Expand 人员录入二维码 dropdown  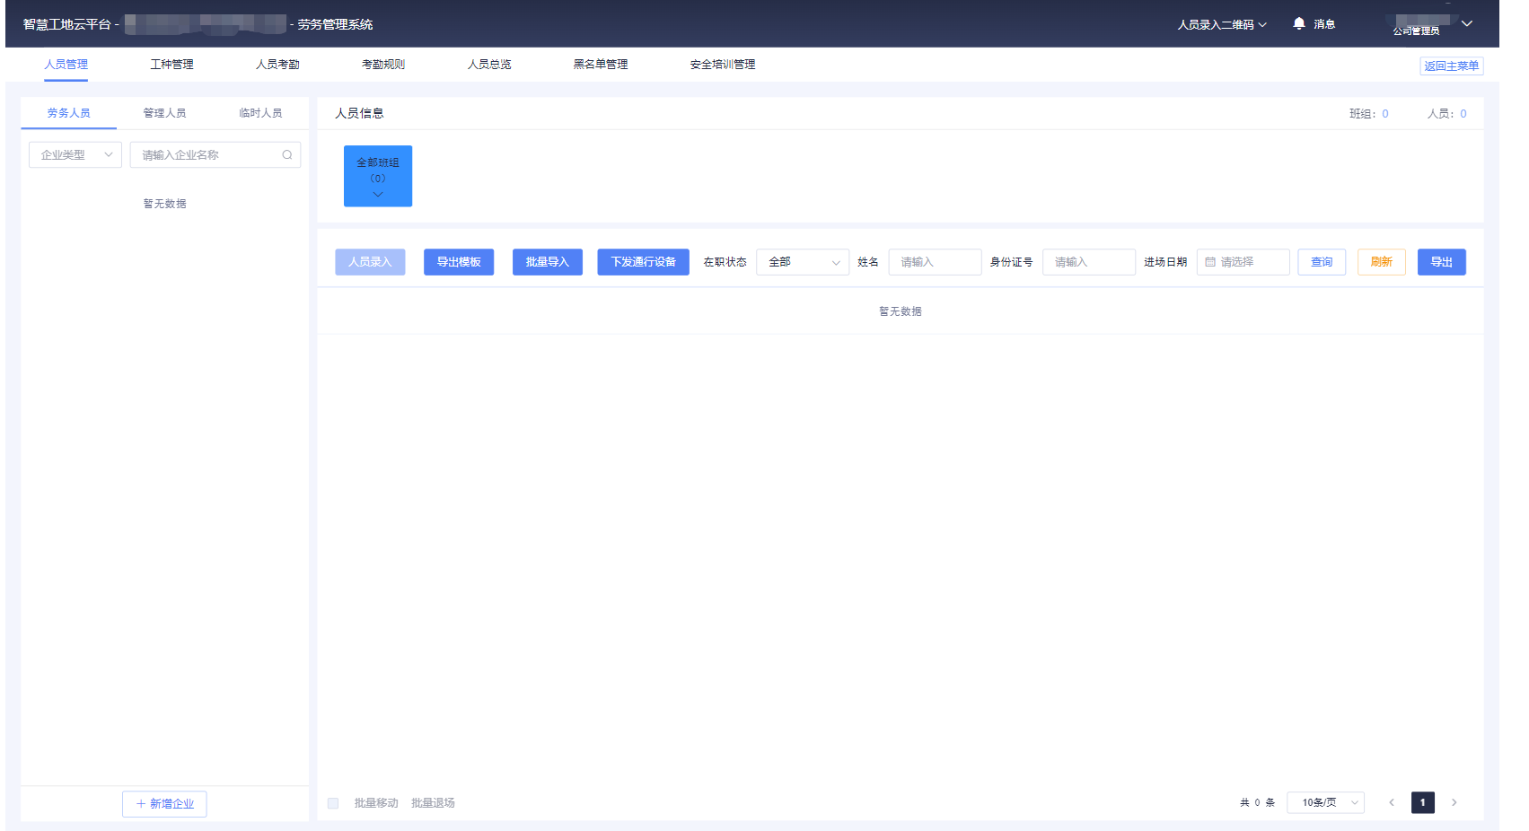1222,24
